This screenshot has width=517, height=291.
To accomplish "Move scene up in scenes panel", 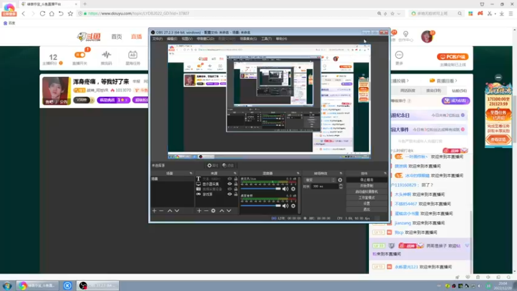I will (170, 211).
